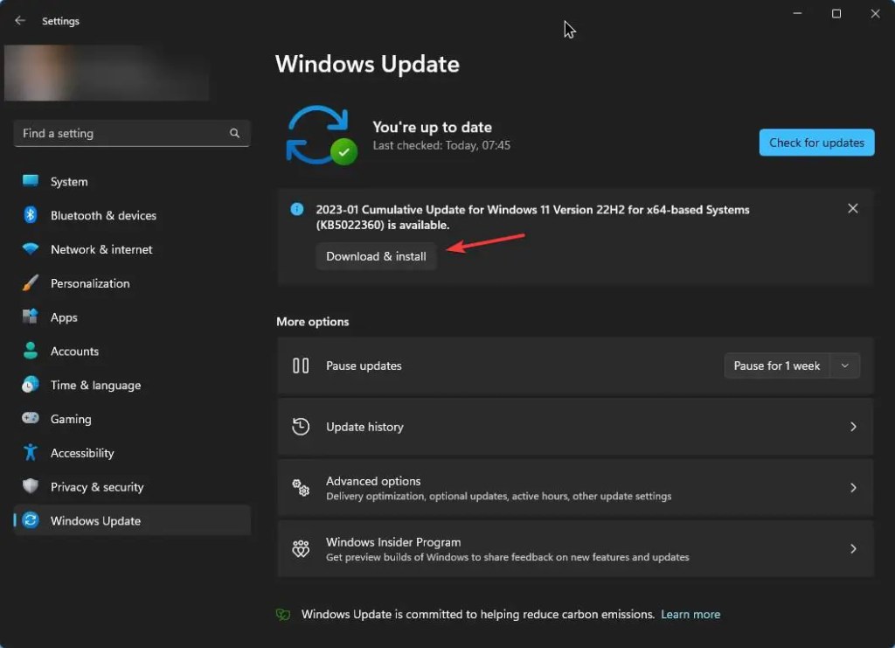Click the Advanced options gears icon

tap(301, 488)
